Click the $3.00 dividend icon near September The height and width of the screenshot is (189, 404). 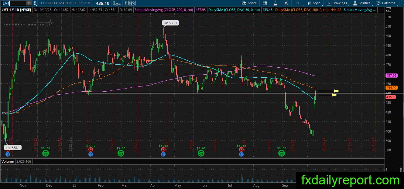(282, 154)
